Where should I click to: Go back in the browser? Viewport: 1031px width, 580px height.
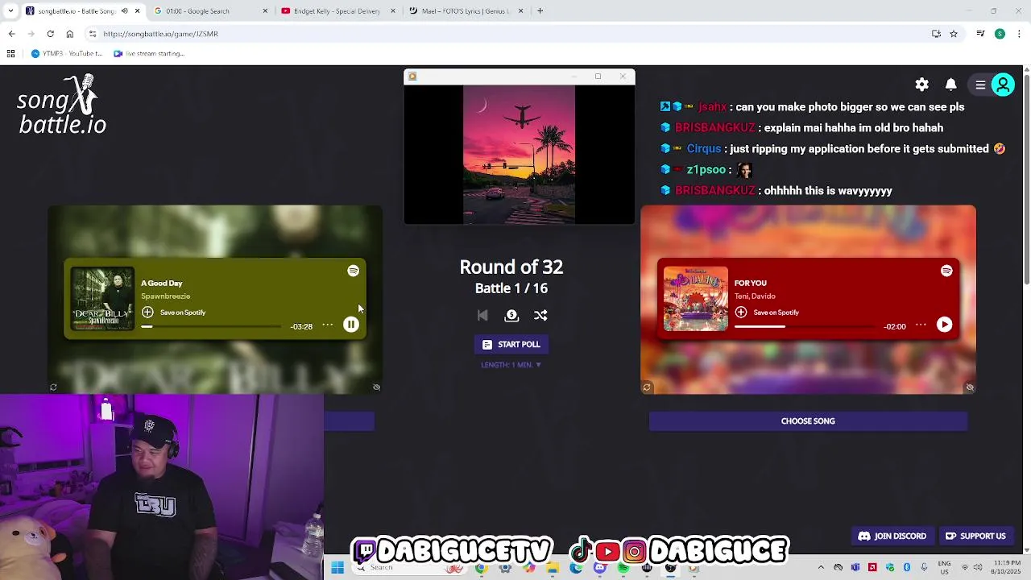(x=11, y=34)
